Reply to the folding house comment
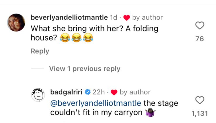Viewport: 216px width, 123px height. pos(40,51)
